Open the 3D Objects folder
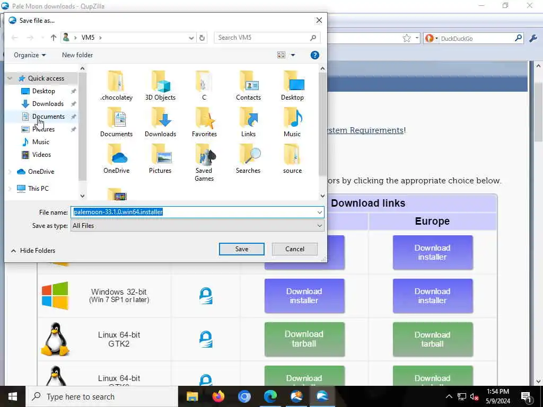543x407 pixels. tap(160, 86)
